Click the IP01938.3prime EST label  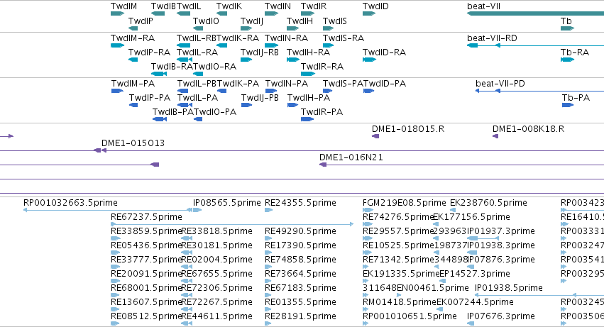(x=501, y=245)
